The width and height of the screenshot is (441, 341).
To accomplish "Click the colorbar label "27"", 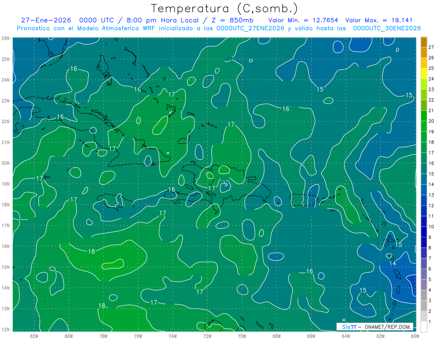I will pyautogui.click(x=431, y=47).
